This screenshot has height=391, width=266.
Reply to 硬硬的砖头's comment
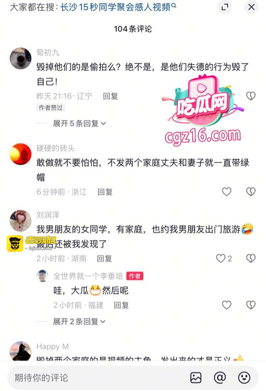[105, 192]
